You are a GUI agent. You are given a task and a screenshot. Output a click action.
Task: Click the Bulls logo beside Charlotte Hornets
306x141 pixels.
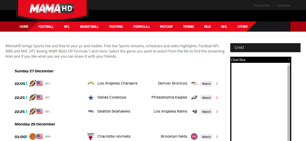[91, 137]
